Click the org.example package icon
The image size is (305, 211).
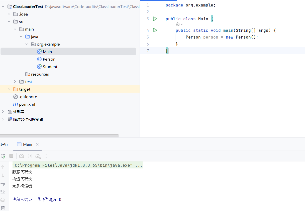click(x=34, y=44)
